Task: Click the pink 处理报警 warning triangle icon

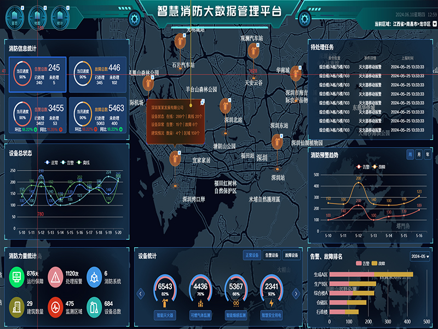Action: click(55, 277)
